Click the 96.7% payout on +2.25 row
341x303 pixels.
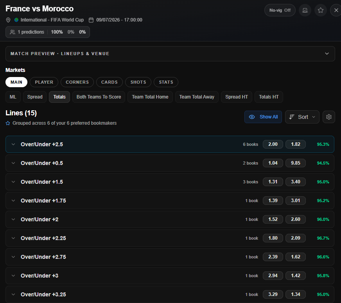(x=323, y=238)
